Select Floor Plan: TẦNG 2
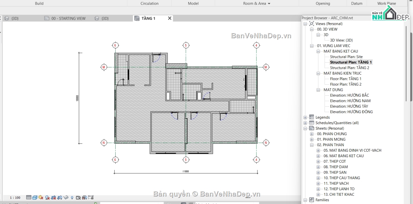413x204 pixels. [346, 84]
